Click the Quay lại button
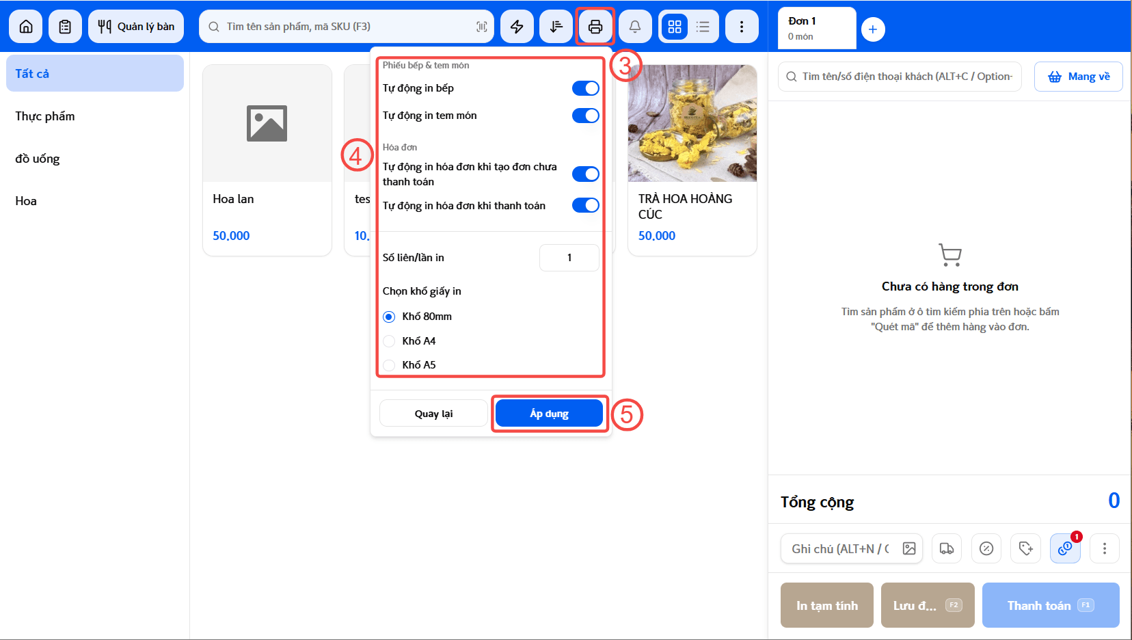Screen dimensions: 1132x640 coord(433,414)
